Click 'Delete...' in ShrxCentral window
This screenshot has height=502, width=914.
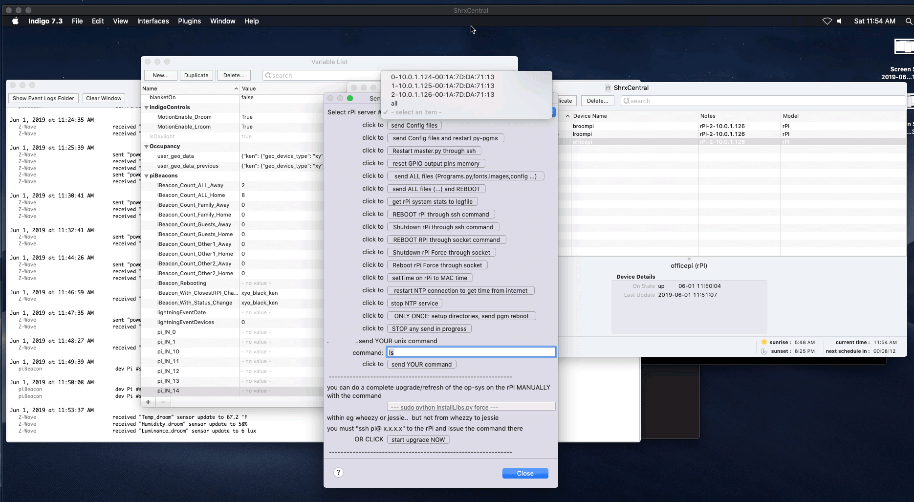pos(597,101)
